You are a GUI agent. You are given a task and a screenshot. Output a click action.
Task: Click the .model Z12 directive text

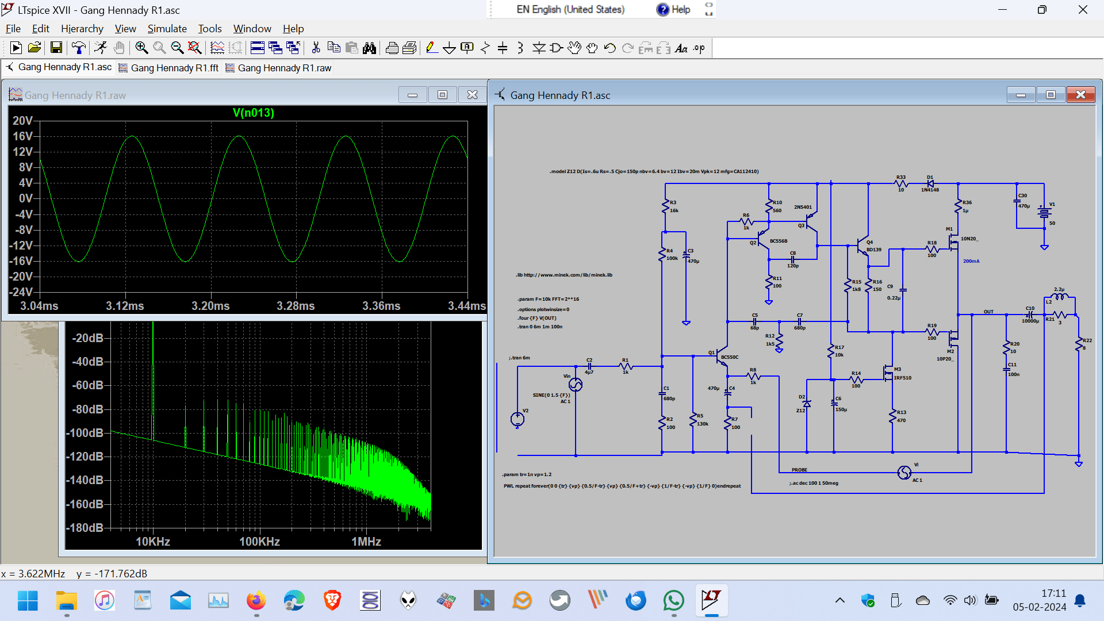click(654, 171)
